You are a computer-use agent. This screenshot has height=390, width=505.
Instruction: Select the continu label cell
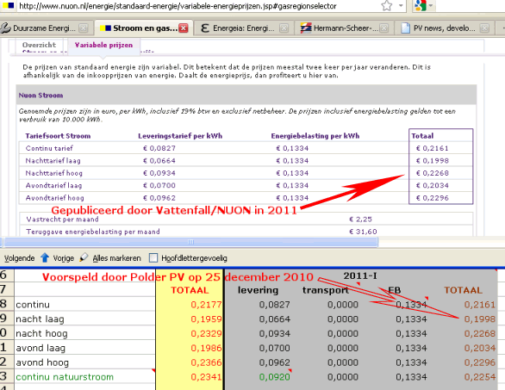point(84,305)
